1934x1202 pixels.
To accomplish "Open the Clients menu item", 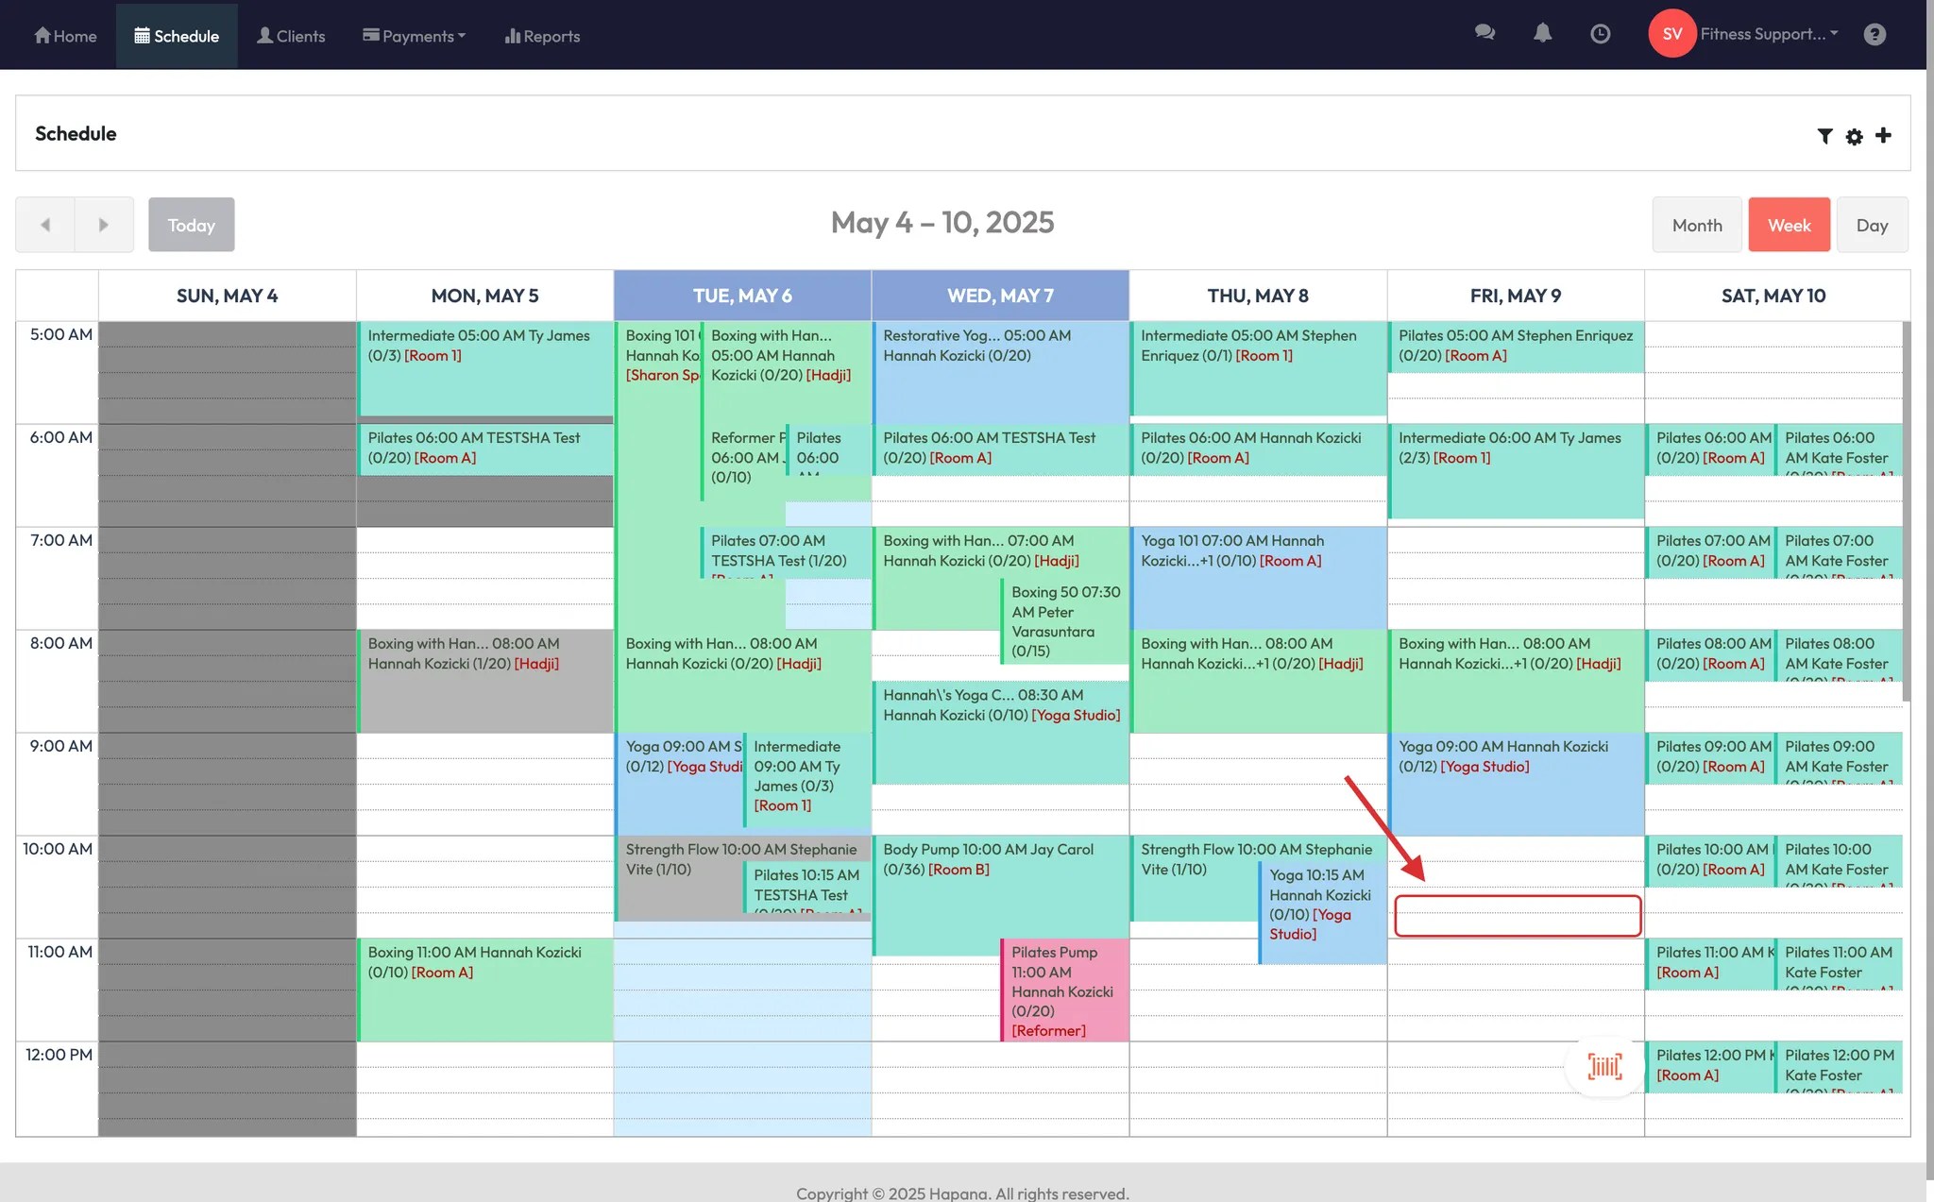I will 291,36.
